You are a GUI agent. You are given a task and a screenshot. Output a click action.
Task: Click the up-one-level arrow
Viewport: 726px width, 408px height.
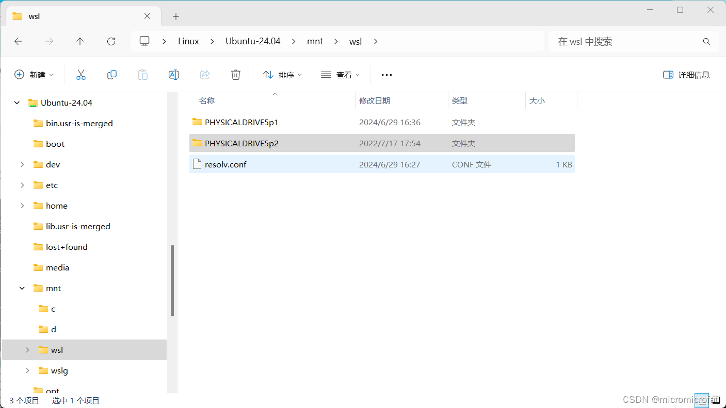point(80,41)
